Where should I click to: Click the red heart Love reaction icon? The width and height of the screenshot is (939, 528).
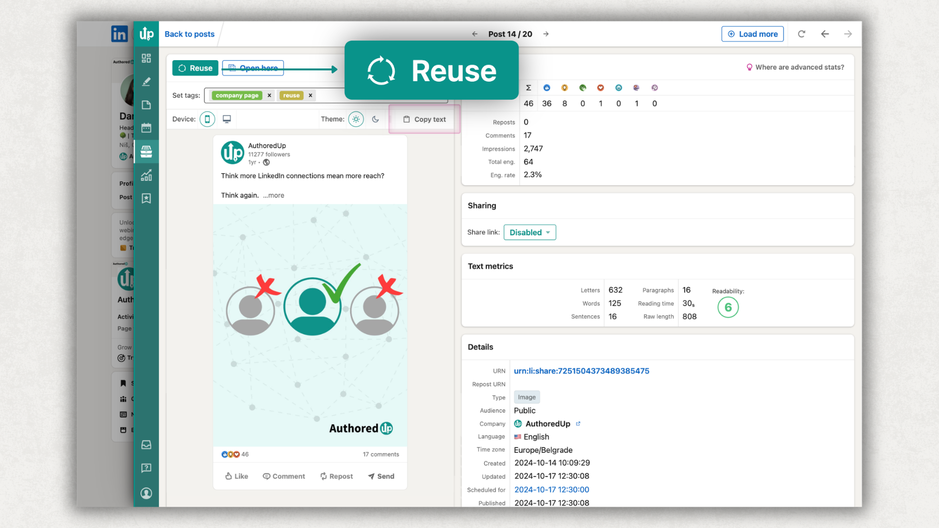(x=601, y=88)
